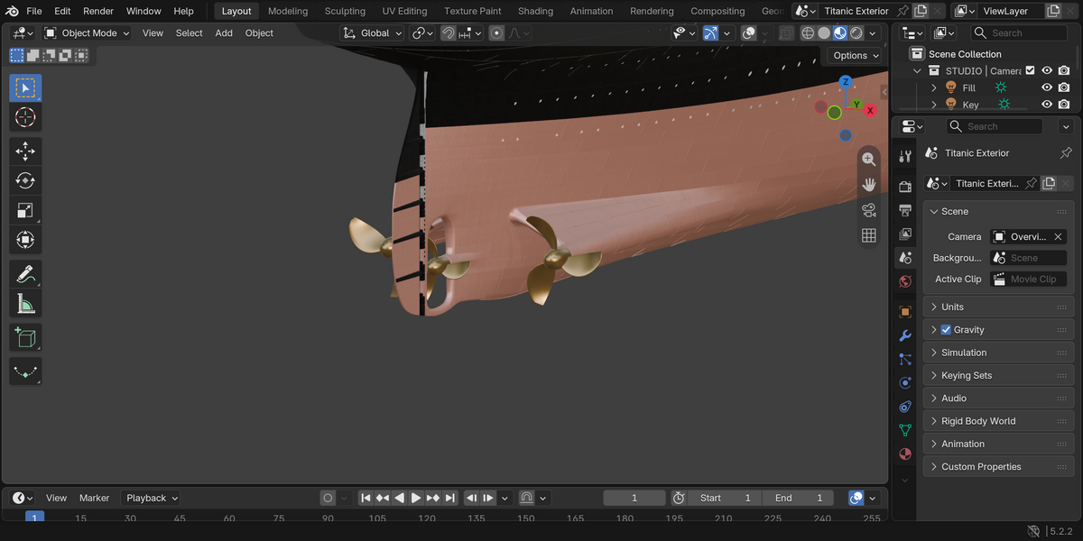Select the Cursor tool
Image resolution: width=1083 pixels, height=541 pixels.
25,117
